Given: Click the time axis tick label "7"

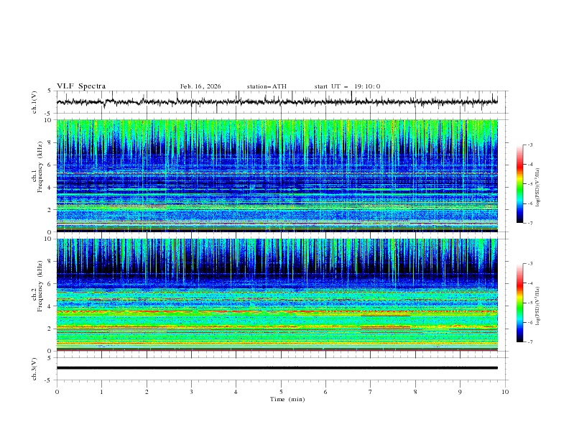Looking at the screenshot, I should tap(371, 392).
